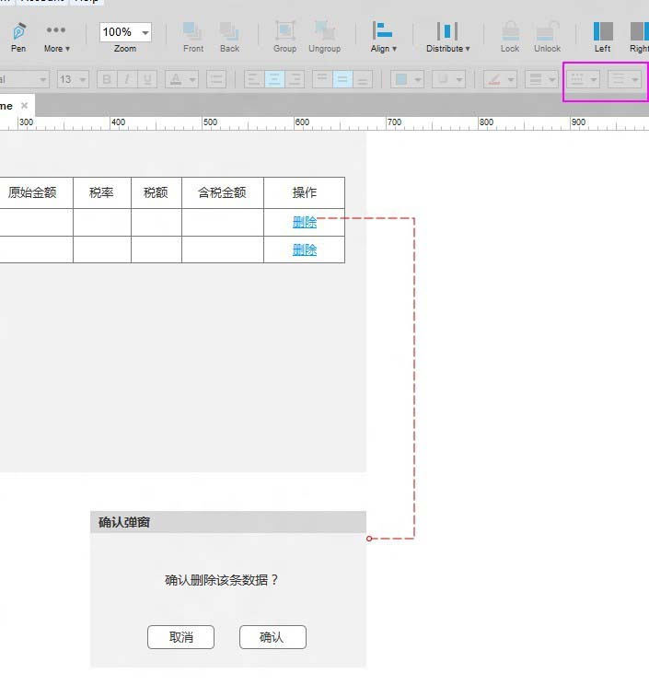Screen dimensions: 649x685
Task: Click the Bring to Front icon
Action: 193,35
